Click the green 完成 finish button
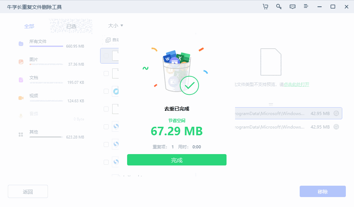354x207 pixels. pyautogui.click(x=176, y=160)
